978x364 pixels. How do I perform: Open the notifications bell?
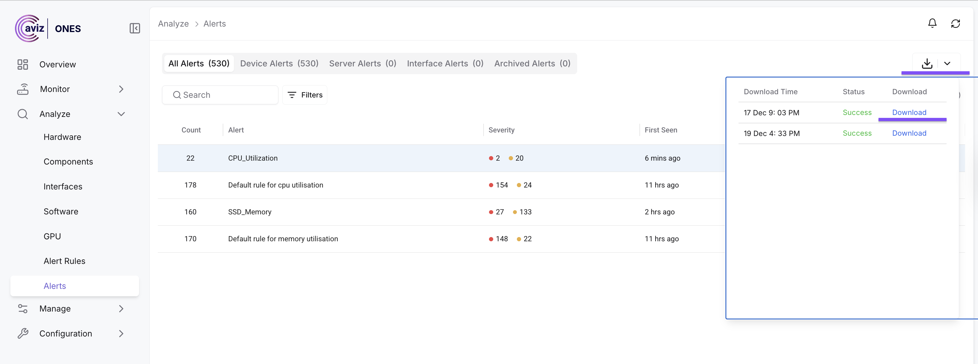(932, 24)
